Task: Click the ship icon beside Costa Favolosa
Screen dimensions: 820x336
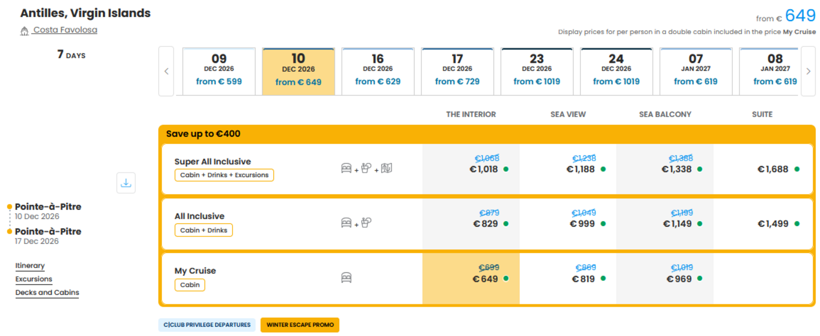Action: tap(24, 31)
